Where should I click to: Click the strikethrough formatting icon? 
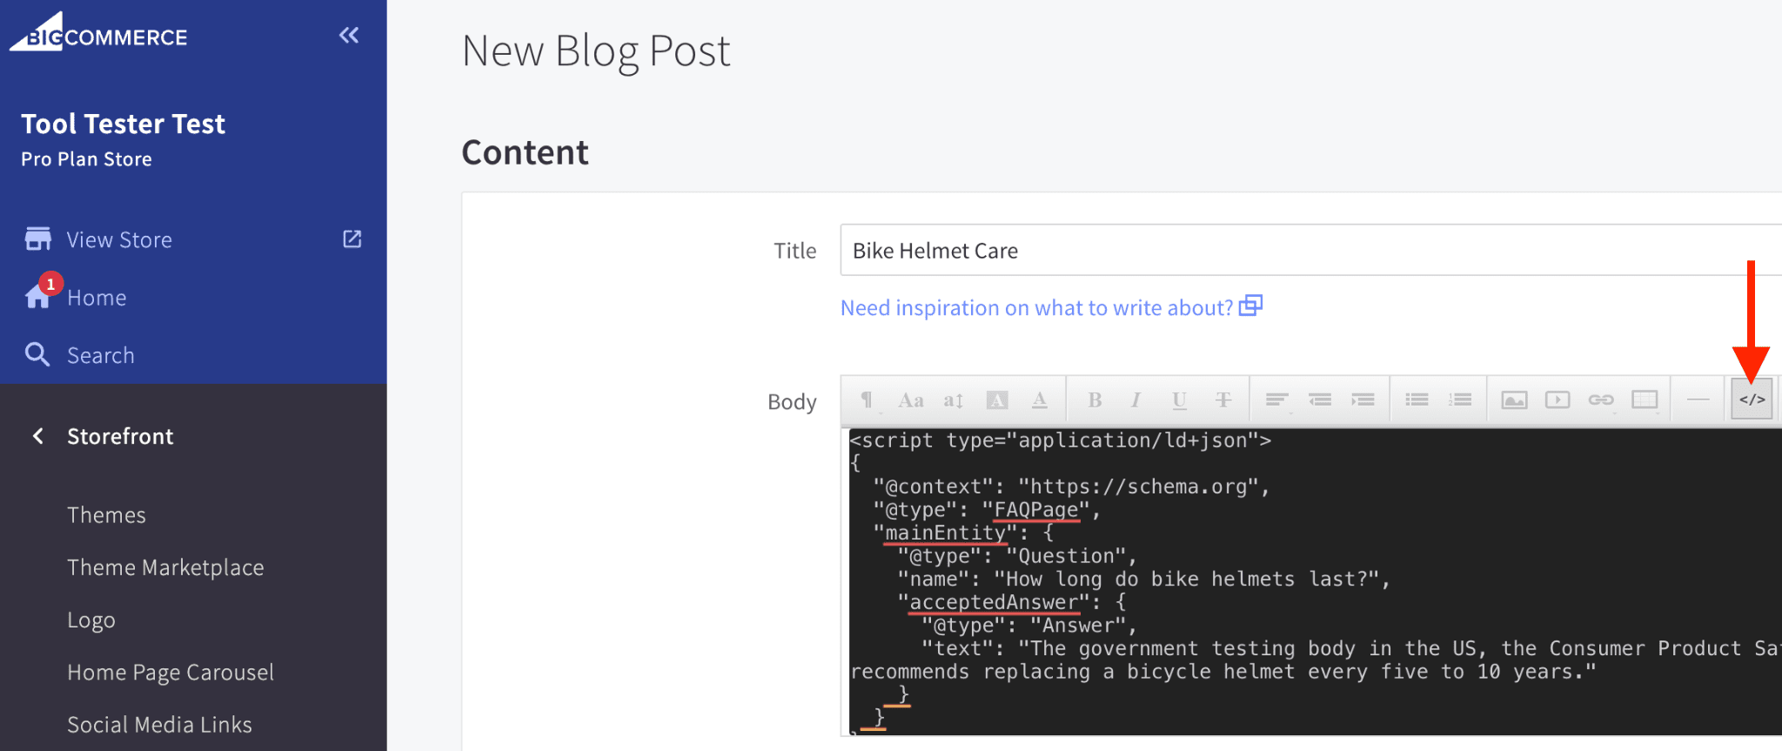coord(1223,399)
